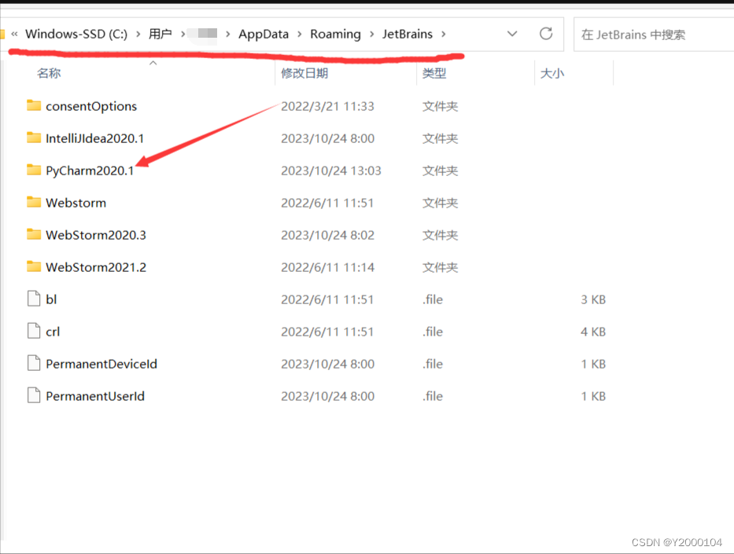Navigate to 用户 in breadcrumb
This screenshot has width=734, height=554.
point(160,34)
